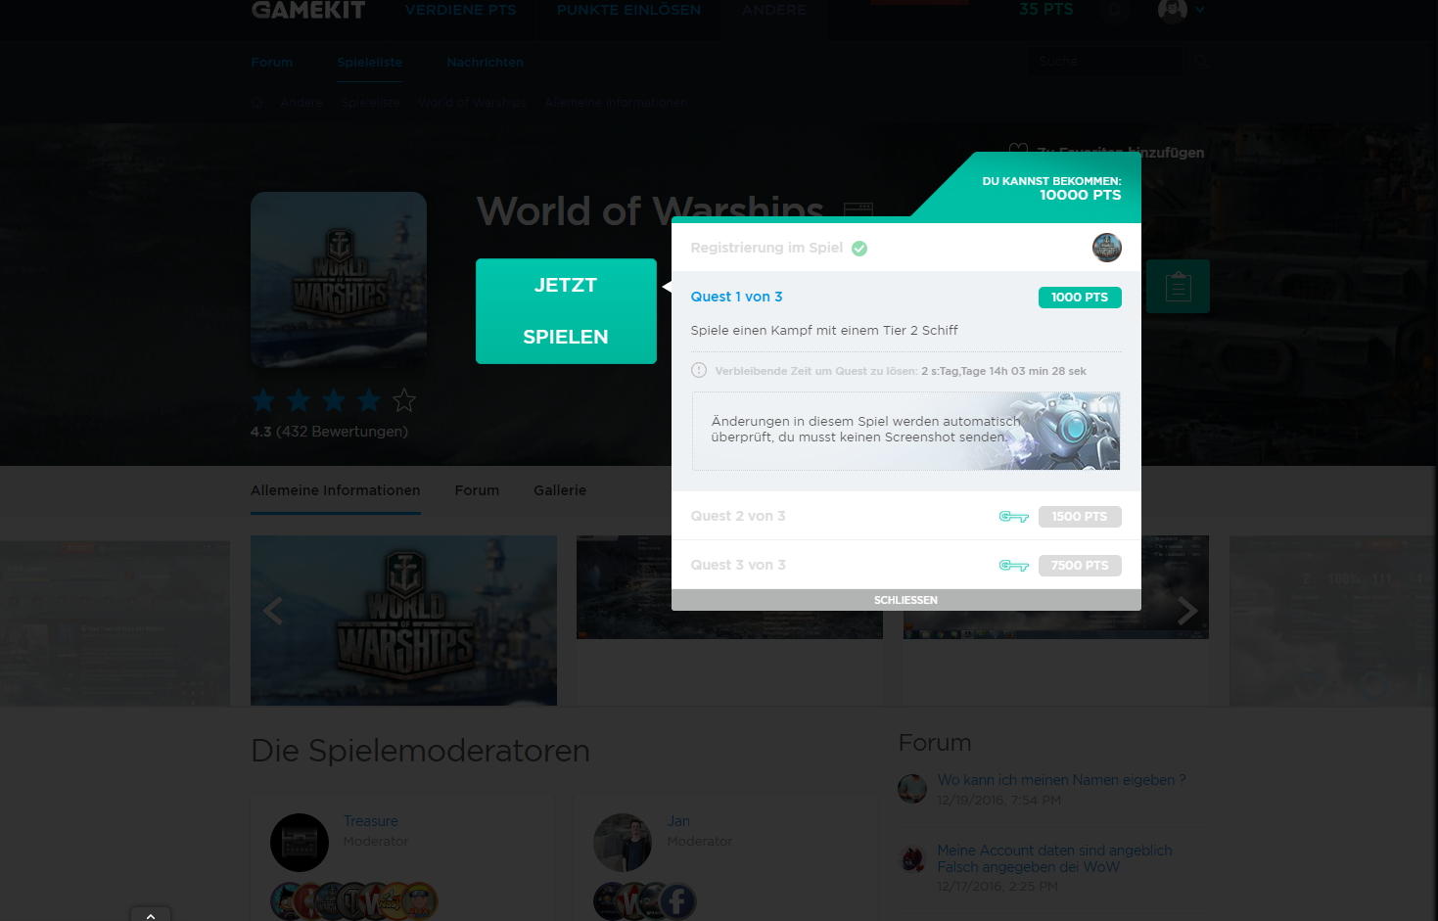Click the green clipboard quest icon
1438x921 pixels.
click(1178, 287)
